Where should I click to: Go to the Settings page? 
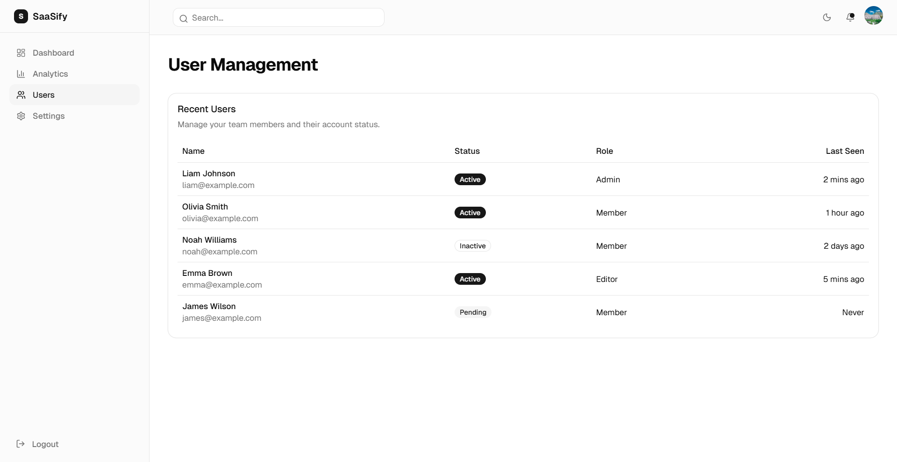click(49, 116)
